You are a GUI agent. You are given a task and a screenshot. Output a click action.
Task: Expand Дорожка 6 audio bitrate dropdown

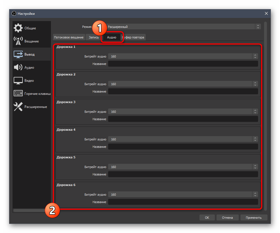[183, 195]
